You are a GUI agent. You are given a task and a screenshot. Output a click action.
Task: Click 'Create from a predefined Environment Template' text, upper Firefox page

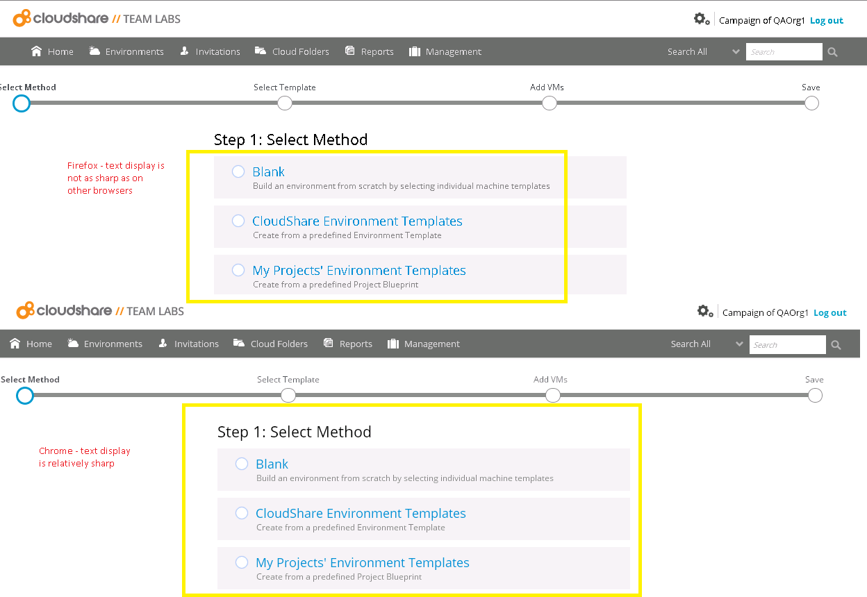[x=347, y=235]
